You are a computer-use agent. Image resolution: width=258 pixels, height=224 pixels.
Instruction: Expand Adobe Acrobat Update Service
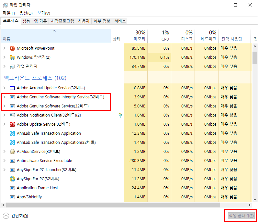(5, 88)
